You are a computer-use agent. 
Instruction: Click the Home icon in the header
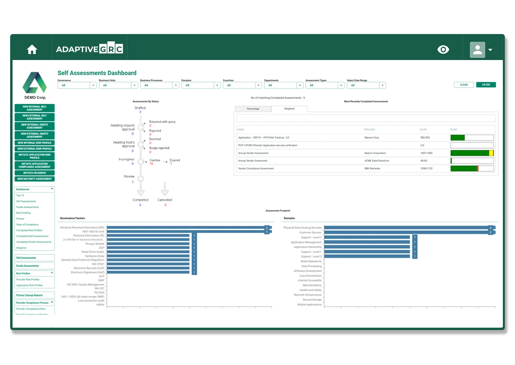point(32,49)
